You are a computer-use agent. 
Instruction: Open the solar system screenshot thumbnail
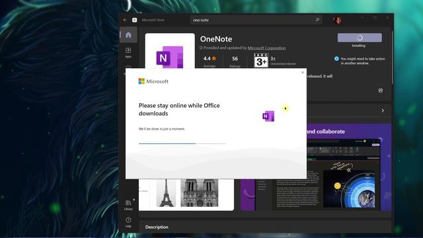click(x=349, y=189)
